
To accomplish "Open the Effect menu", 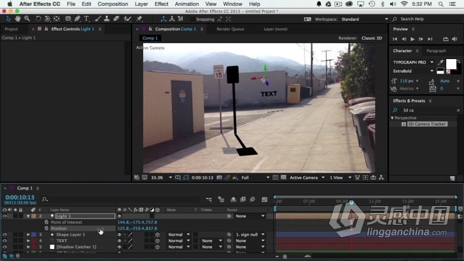I will tap(162, 4).
